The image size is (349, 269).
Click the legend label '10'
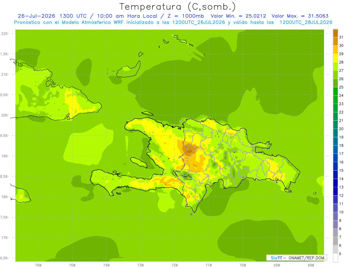tap(341, 212)
